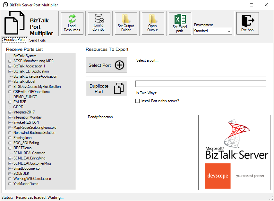
Task: Open Output folder icon button
Action: [x=153, y=23]
